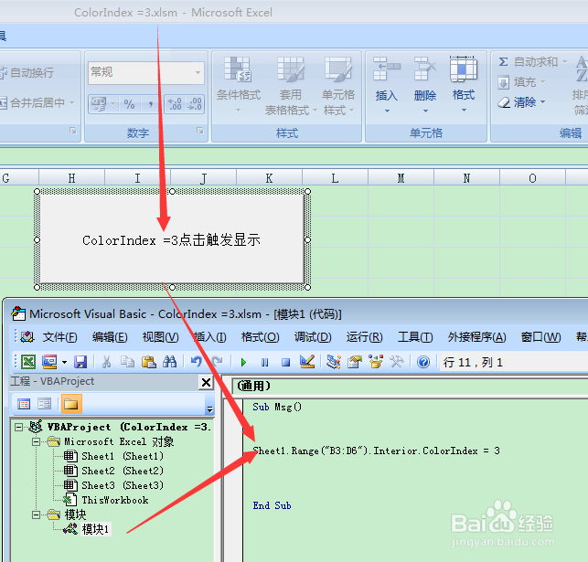Click the ColorIndex =3点击触发显示 button shape
The image size is (588, 562).
(172, 239)
